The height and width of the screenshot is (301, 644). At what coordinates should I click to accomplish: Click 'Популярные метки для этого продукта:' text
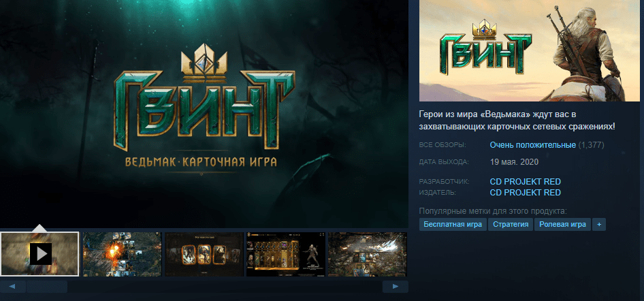pyautogui.click(x=493, y=211)
